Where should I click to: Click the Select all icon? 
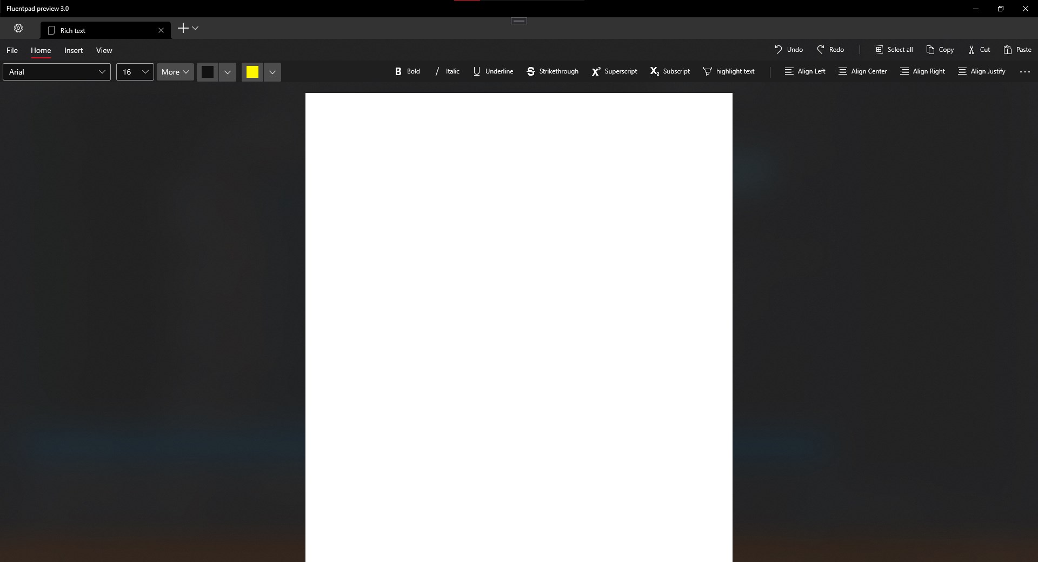tap(879, 50)
